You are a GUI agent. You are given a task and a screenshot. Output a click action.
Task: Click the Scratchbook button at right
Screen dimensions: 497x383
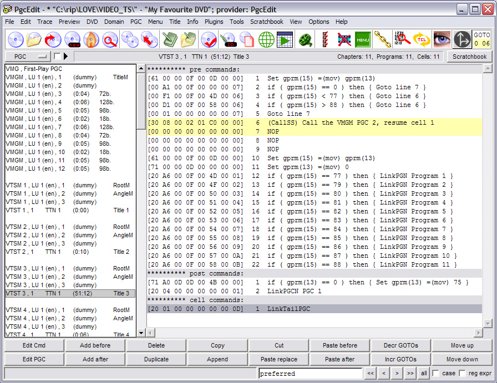tap(469, 57)
